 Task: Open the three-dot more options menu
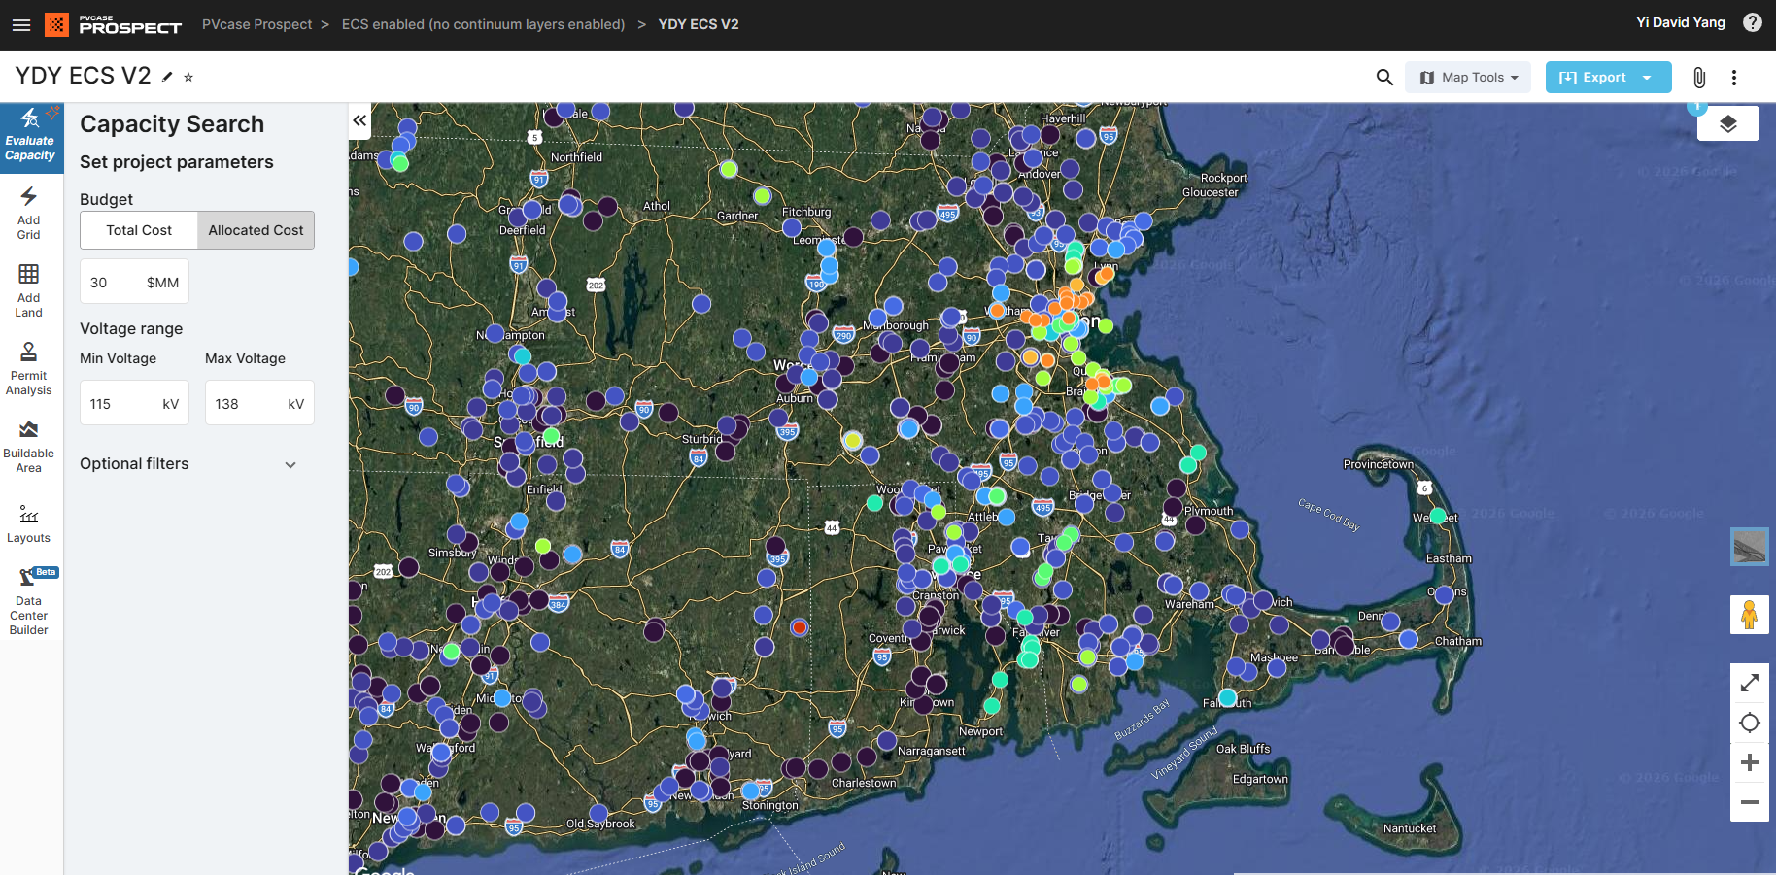[x=1734, y=78]
